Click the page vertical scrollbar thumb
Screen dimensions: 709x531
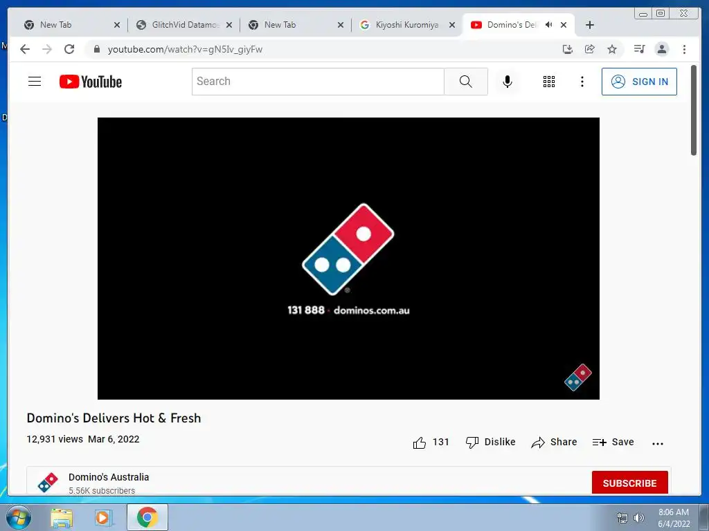click(x=694, y=110)
